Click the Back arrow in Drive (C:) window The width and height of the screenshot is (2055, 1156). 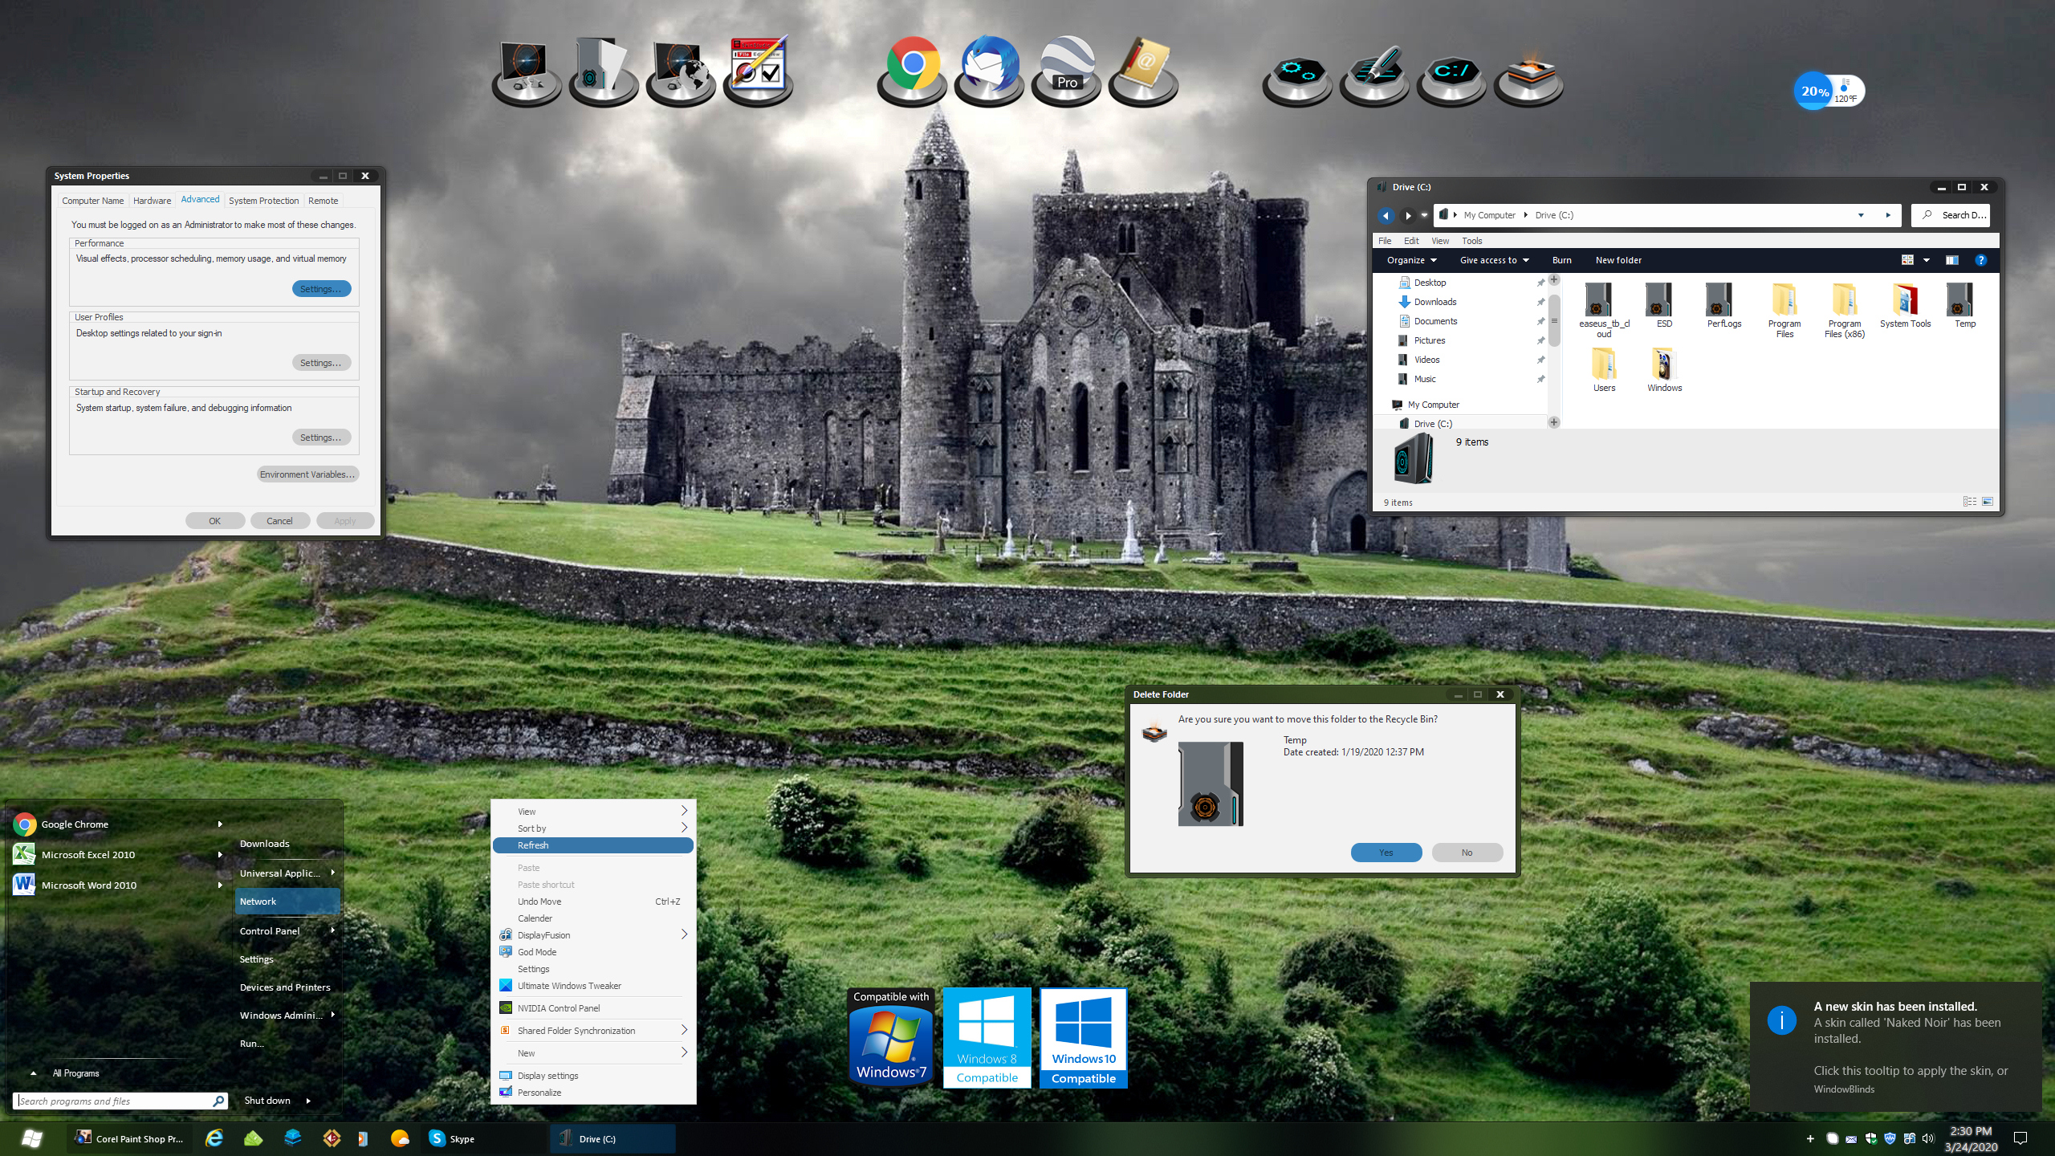click(x=1385, y=215)
